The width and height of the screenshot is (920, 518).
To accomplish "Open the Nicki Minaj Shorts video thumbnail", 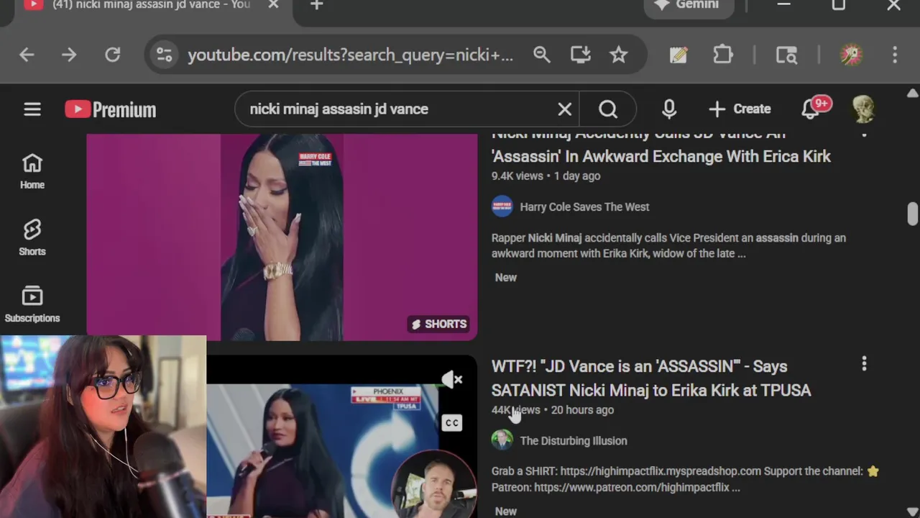I will (x=282, y=237).
